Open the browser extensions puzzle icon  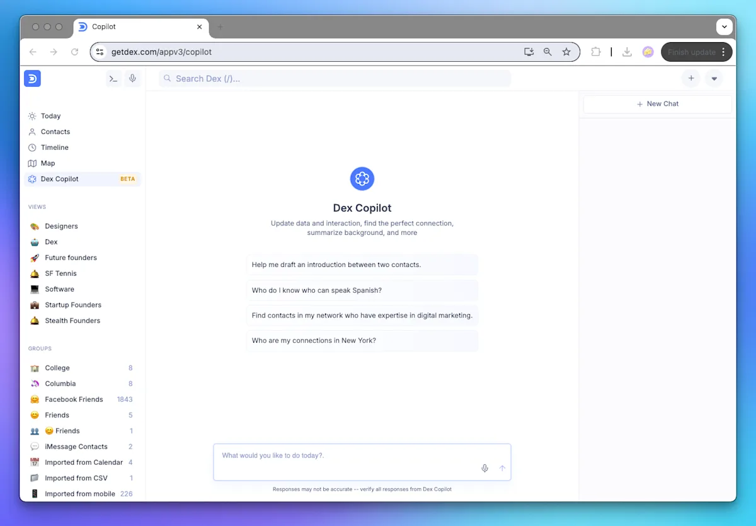596,52
